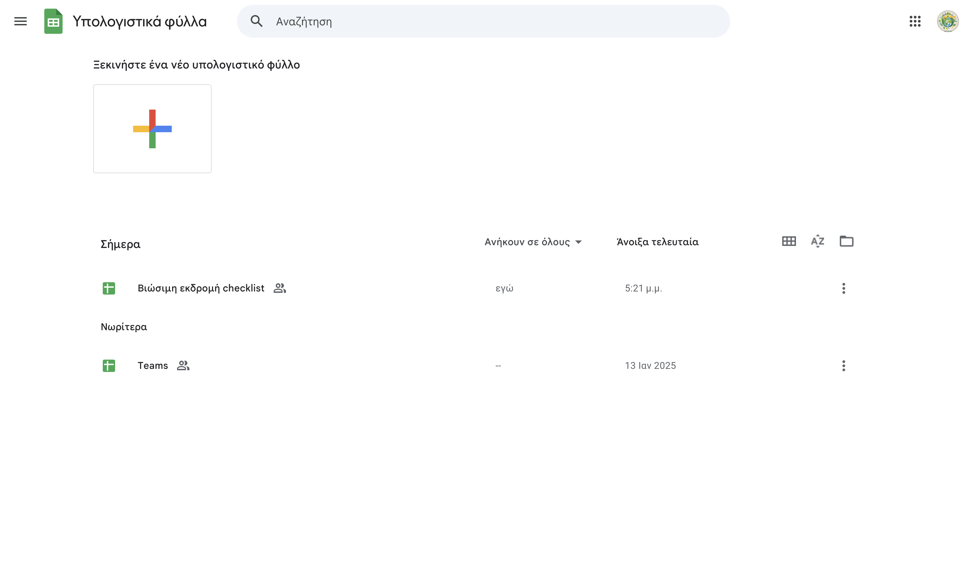Open the Teams spreadsheet
This screenshot has width=972, height=561.
pos(152,365)
